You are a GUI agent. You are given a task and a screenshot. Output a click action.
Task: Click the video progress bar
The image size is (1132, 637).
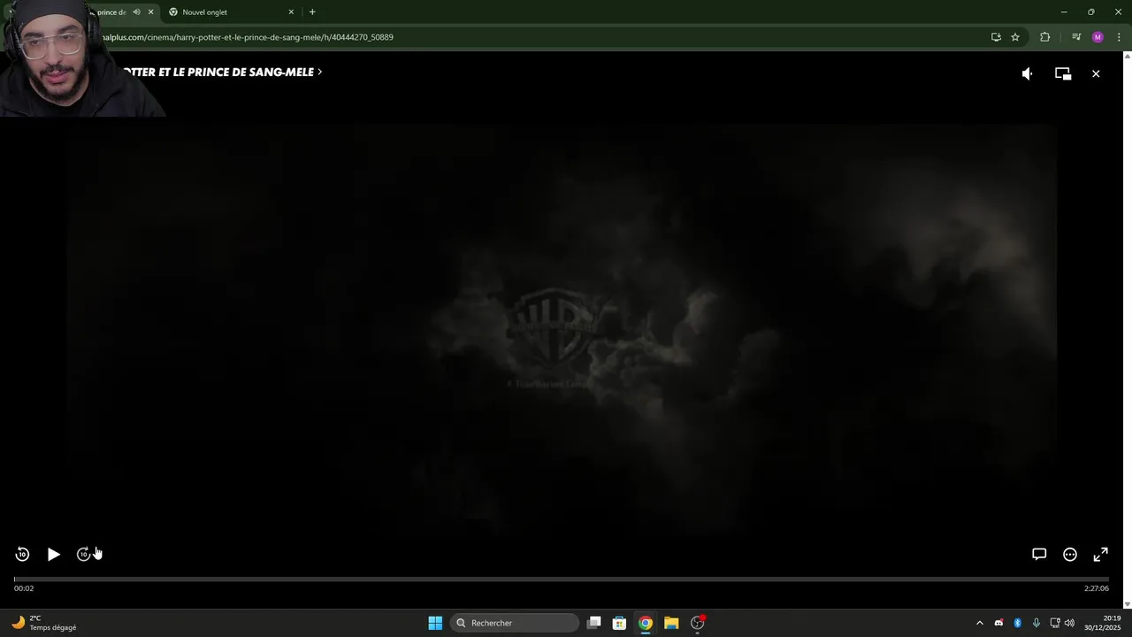562,579
